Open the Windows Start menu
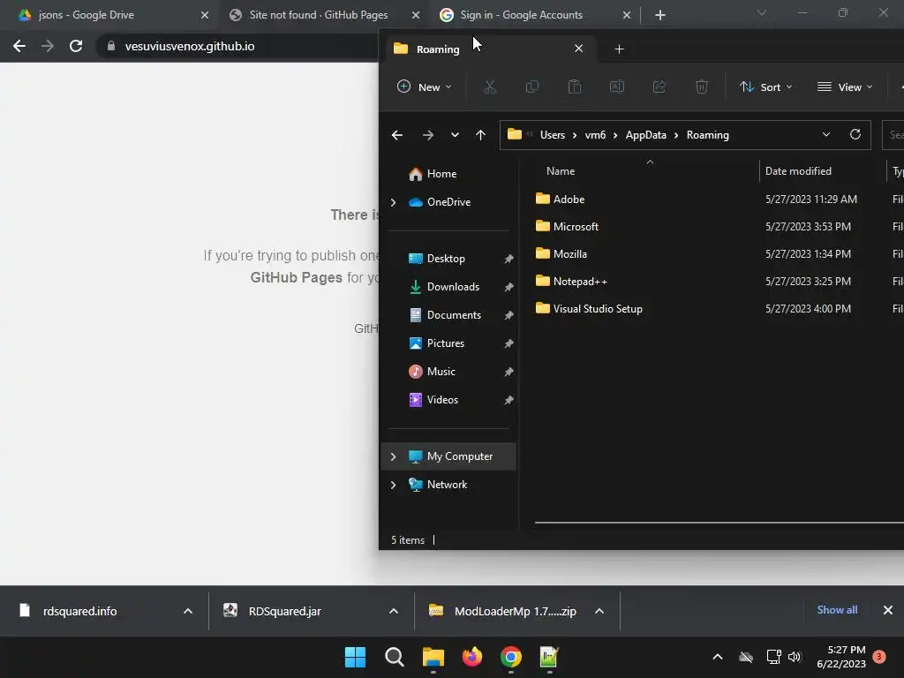Viewport: 904px width, 678px height. tap(355, 657)
